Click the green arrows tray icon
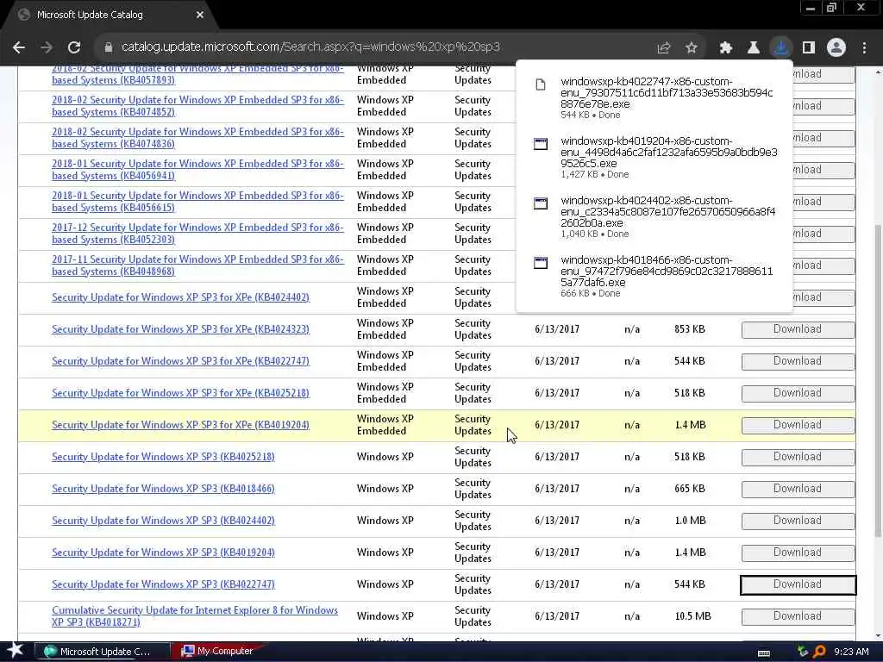This screenshot has width=883, height=662. [803, 652]
